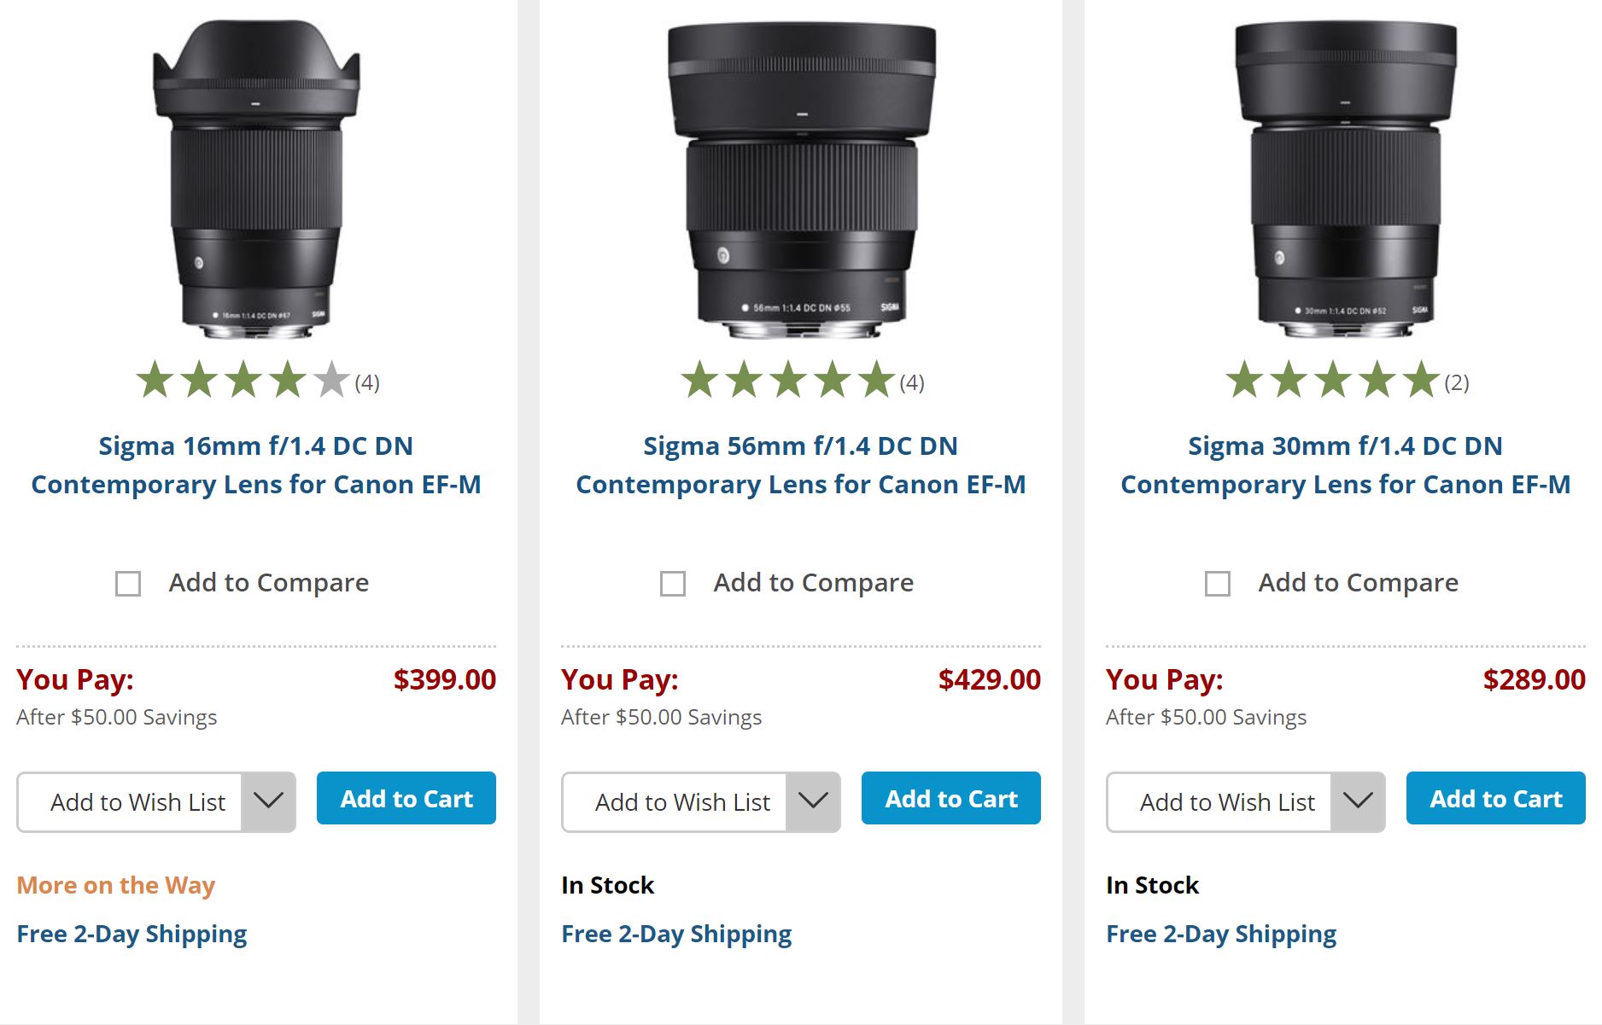Image resolution: width=1602 pixels, height=1025 pixels.
Task: Check Add to Compare for Sigma 30mm
Action: pos(1218,584)
